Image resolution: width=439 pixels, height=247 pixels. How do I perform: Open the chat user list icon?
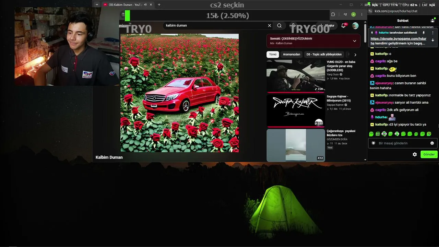pos(432,21)
